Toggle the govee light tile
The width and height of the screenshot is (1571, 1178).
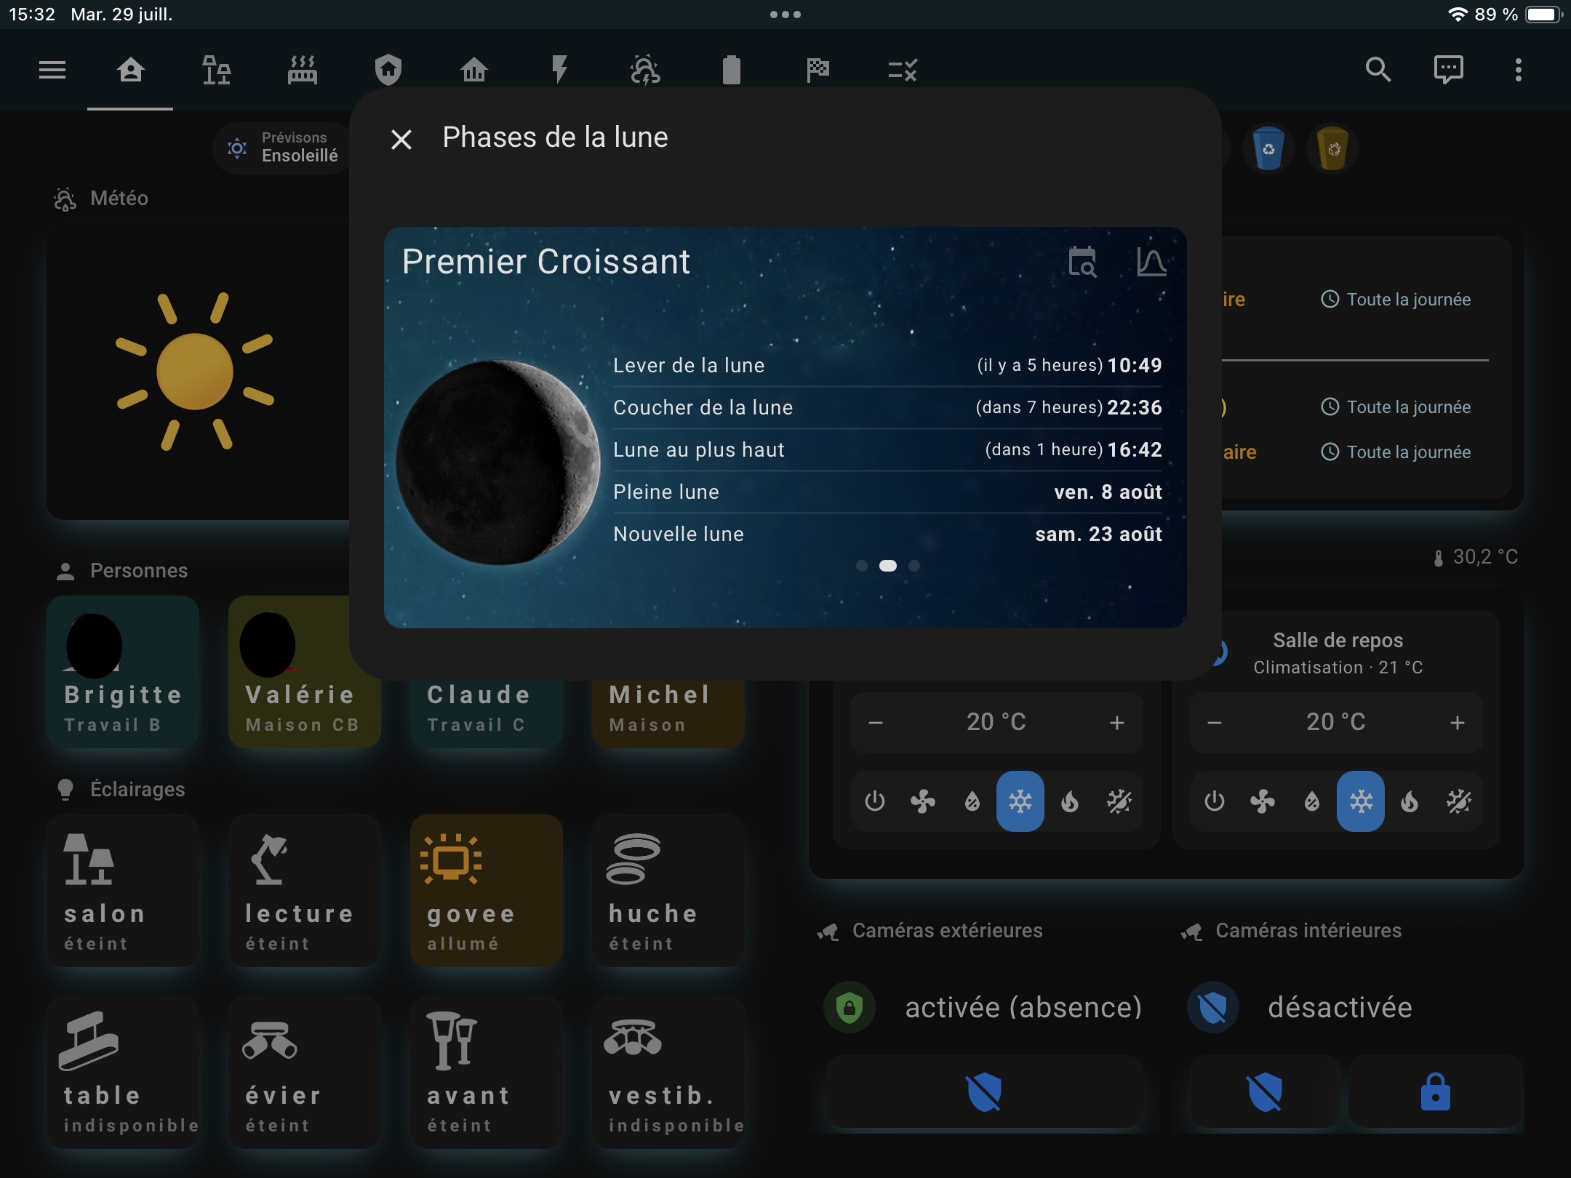click(486, 891)
